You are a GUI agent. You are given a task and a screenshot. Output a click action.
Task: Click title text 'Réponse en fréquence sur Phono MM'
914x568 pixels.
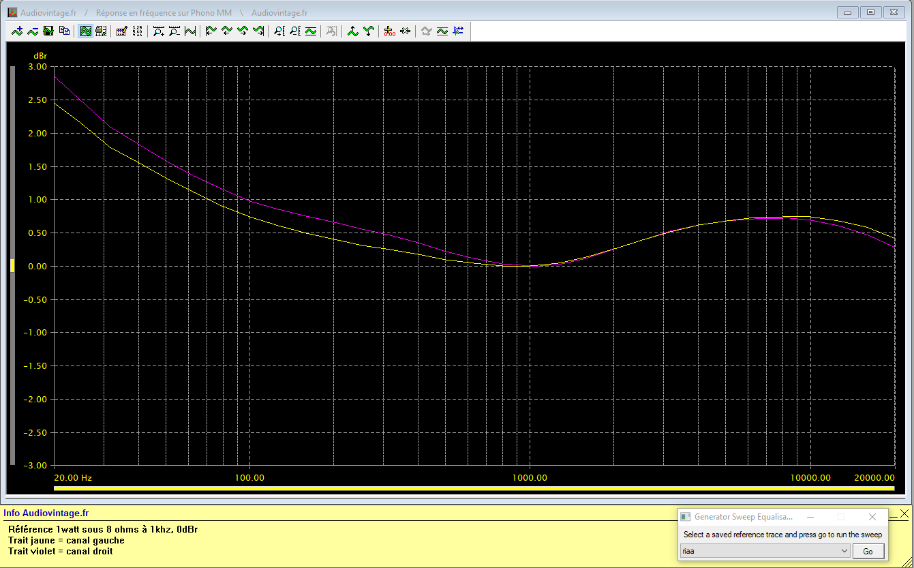(x=164, y=13)
